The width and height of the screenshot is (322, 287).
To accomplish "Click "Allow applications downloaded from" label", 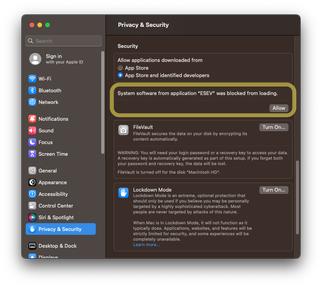I will click(160, 60).
